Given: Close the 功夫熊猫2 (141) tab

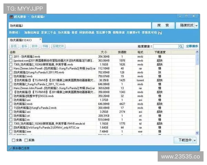Looking at the screenshot, I should coord(40,39).
